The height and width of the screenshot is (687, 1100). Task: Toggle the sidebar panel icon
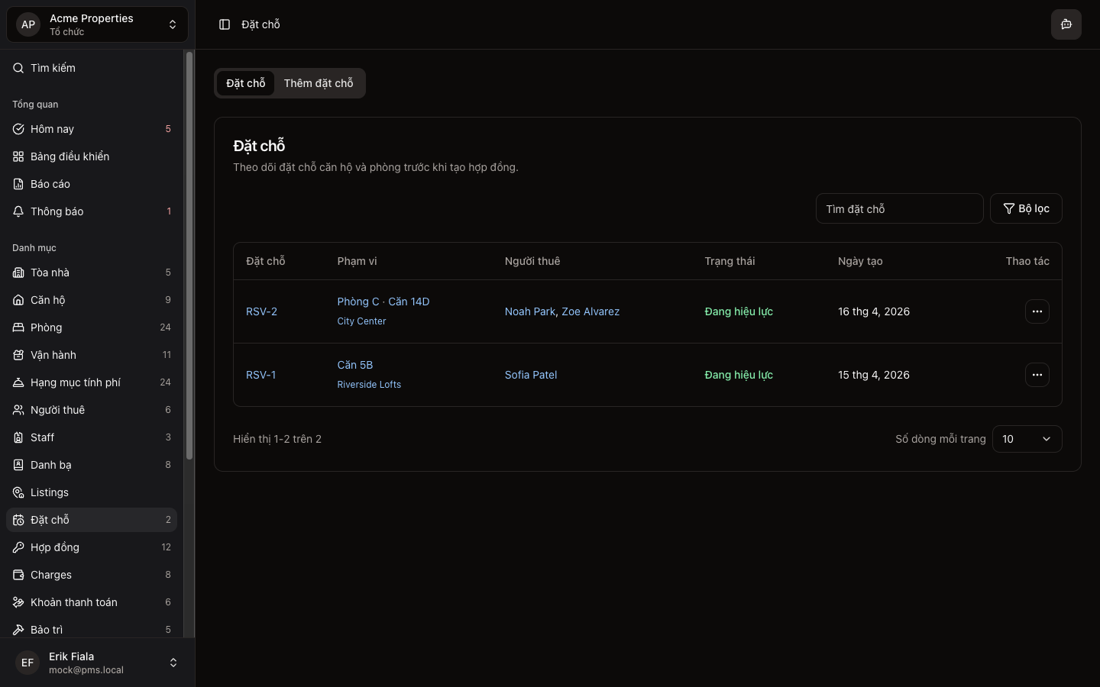(x=225, y=24)
